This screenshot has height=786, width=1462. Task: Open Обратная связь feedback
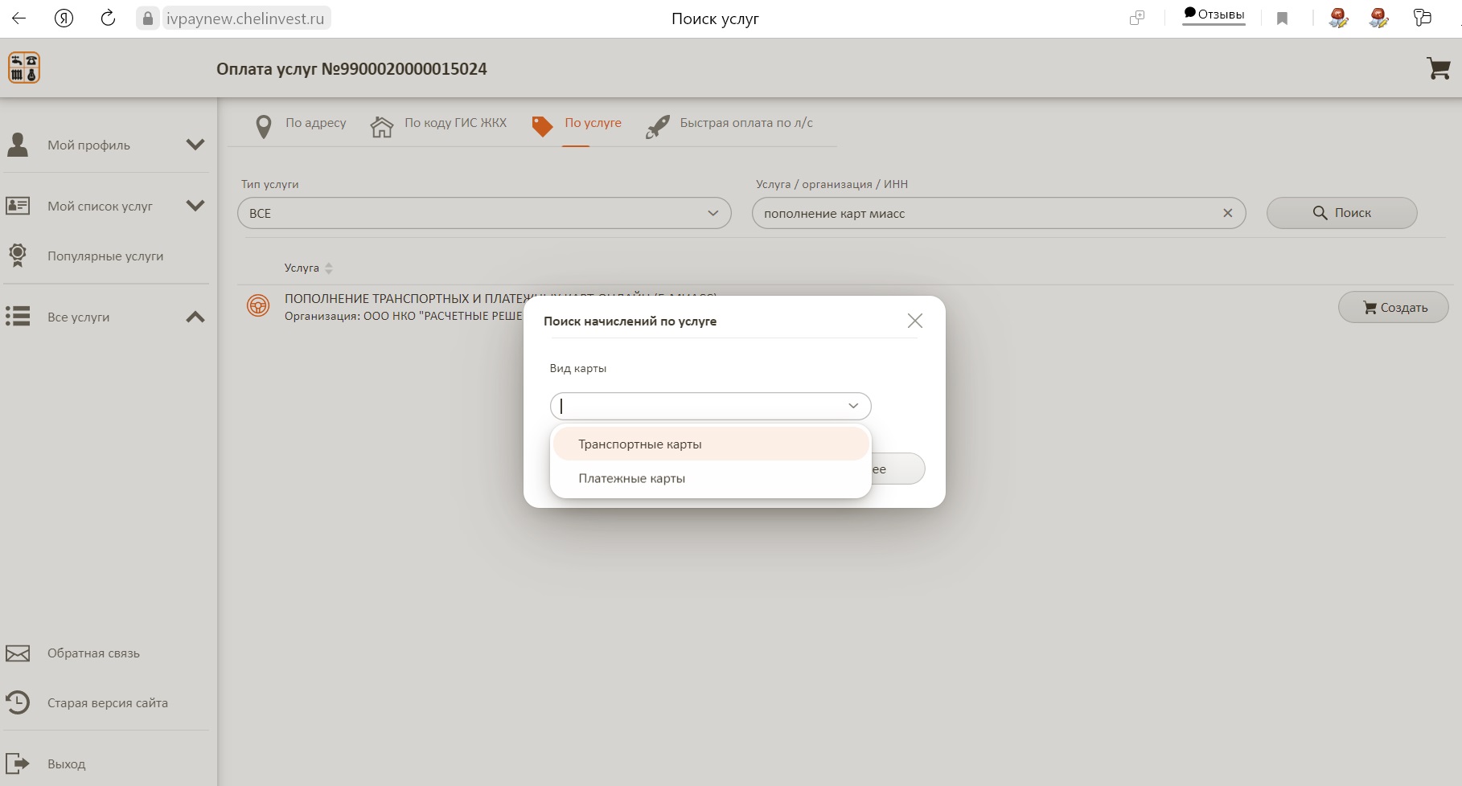click(93, 653)
